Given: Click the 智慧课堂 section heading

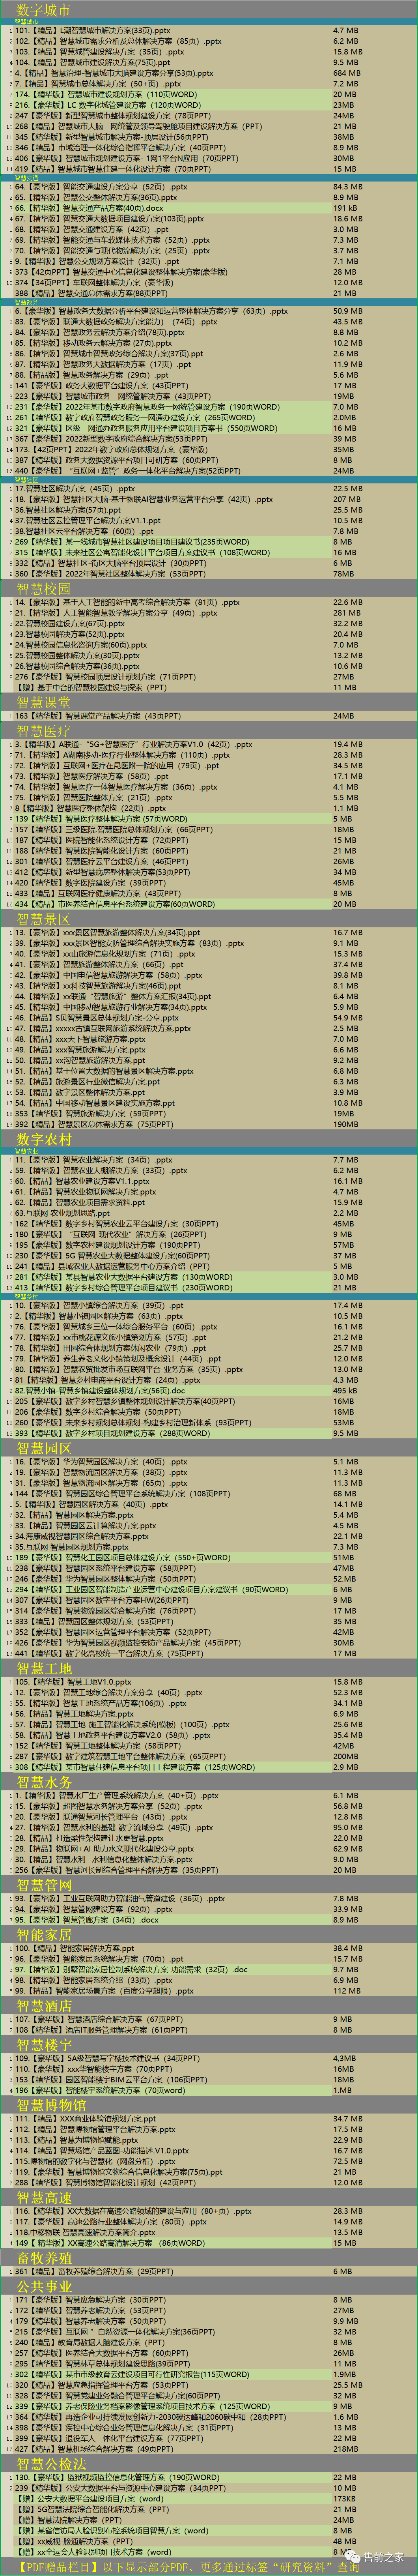Looking at the screenshot, I should (43, 703).
